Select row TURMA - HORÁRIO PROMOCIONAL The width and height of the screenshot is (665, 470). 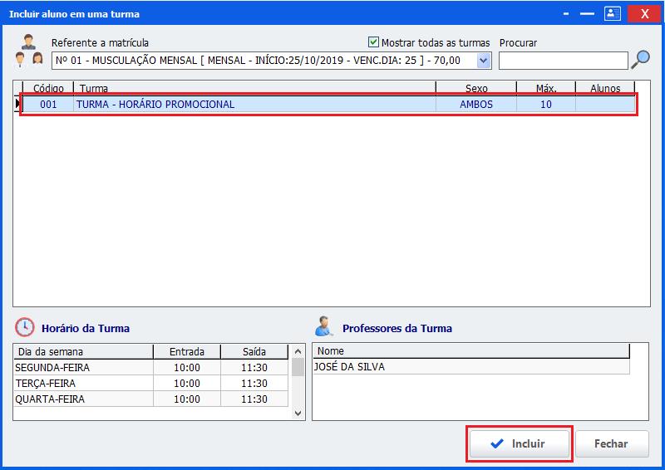[x=328, y=105]
